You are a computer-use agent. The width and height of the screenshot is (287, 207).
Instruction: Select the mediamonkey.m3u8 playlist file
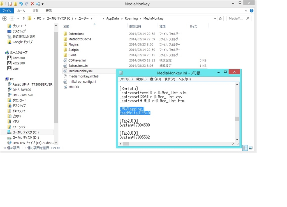pyautogui.click(x=81, y=76)
